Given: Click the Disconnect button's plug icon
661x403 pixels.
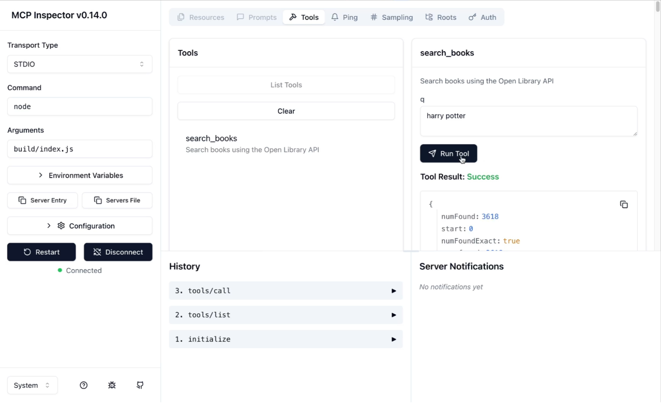Looking at the screenshot, I should [x=97, y=252].
